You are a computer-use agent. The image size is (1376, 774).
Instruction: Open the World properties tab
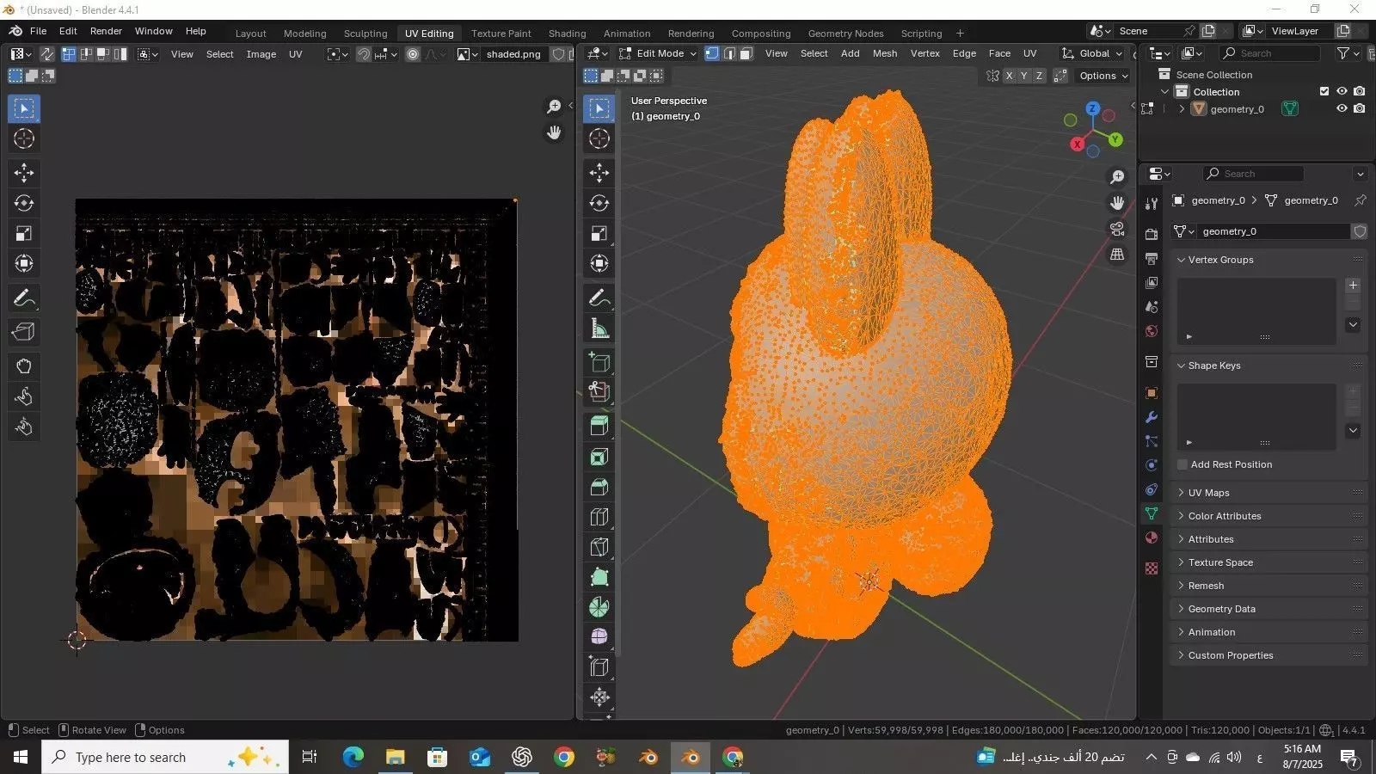coord(1152,331)
